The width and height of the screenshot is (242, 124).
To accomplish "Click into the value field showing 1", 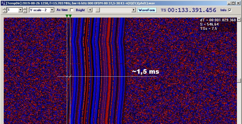I will click(x=13, y=10).
